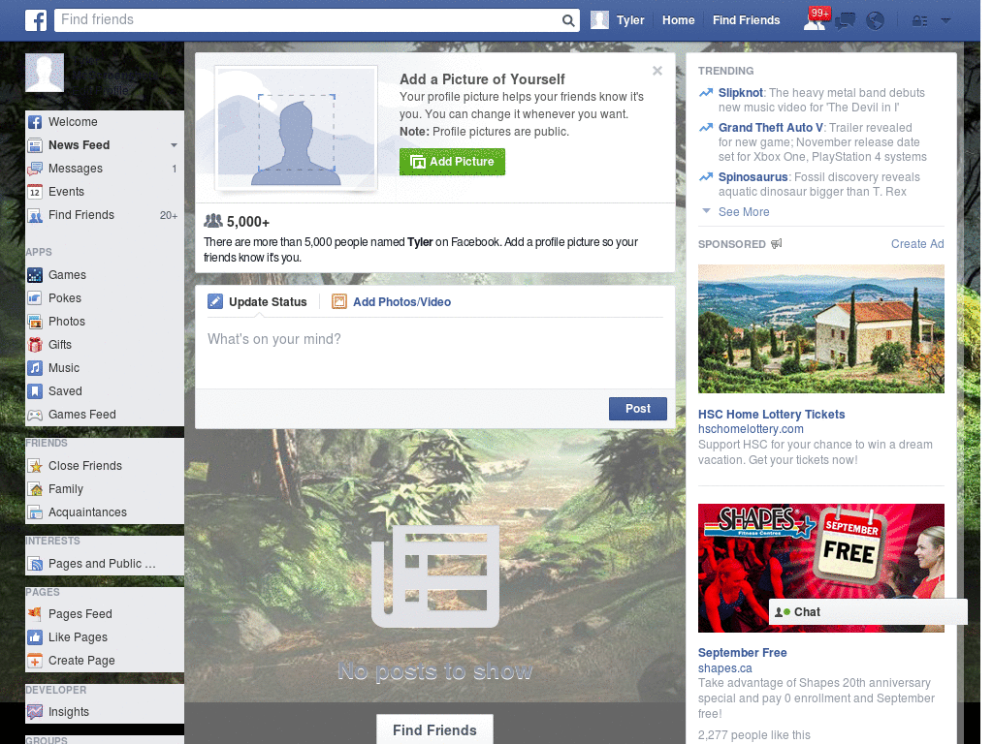Click the Find Friends button below feed
Image resolution: width=993 pixels, height=744 pixels.
tap(434, 730)
